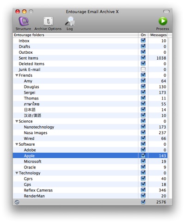Collapse the Science folder triangle
Screen dimensions: 185x223
click(17, 121)
